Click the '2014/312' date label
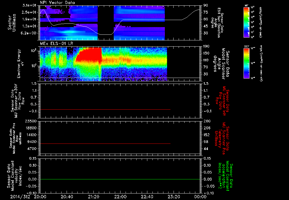289x200 pixels. (20, 197)
